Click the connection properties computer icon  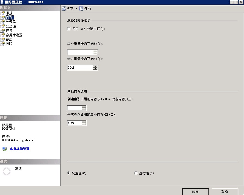click(4, 149)
